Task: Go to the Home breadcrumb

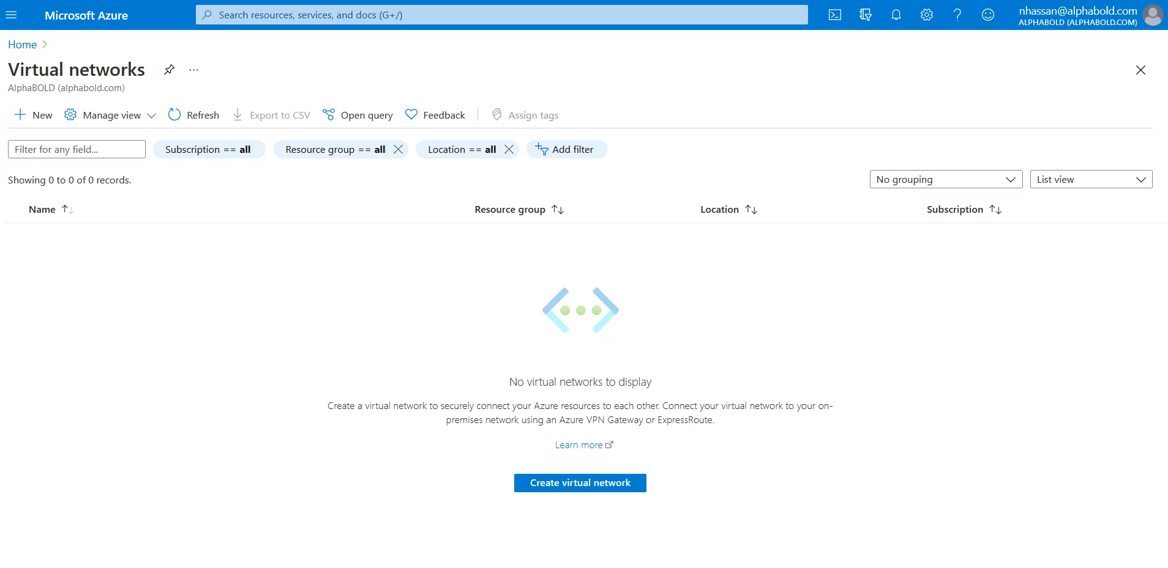Action: 22,45
